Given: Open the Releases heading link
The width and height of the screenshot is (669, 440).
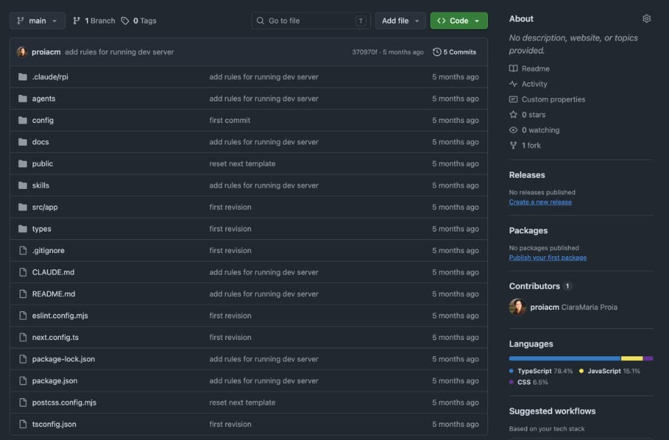Looking at the screenshot, I should 527,175.
